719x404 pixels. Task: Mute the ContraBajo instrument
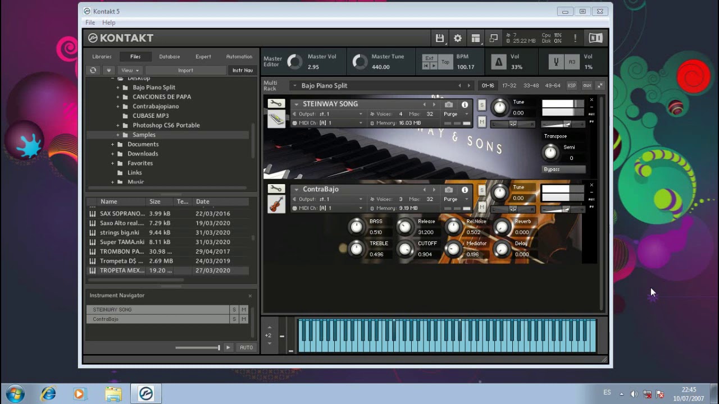pyautogui.click(x=481, y=206)
